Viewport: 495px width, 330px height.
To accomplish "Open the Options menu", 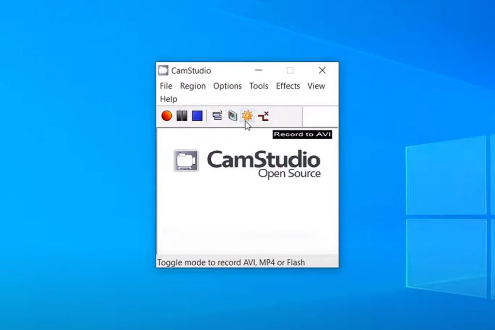I will coord(227,86).
